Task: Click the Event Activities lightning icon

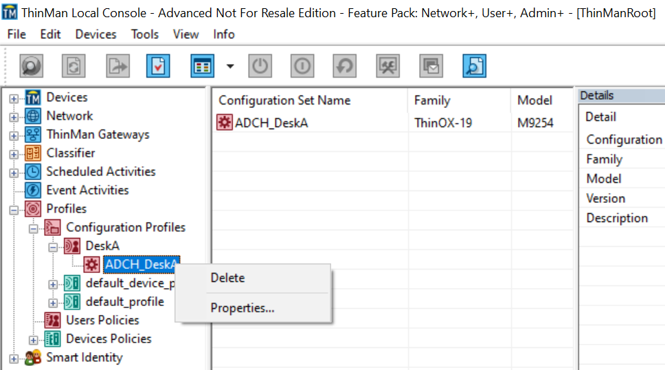Action: pos(33,191)
